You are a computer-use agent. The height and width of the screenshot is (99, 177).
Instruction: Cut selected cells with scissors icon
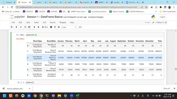point(21,27)
